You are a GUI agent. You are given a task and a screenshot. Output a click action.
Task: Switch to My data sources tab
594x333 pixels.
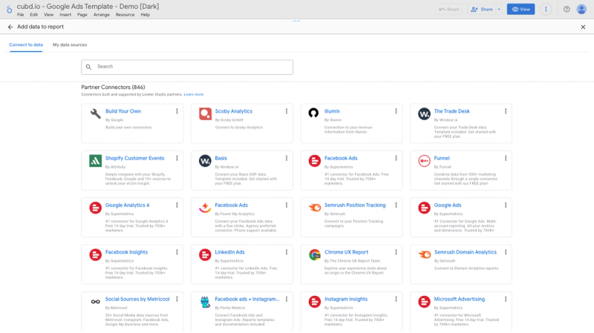(70, 44)
